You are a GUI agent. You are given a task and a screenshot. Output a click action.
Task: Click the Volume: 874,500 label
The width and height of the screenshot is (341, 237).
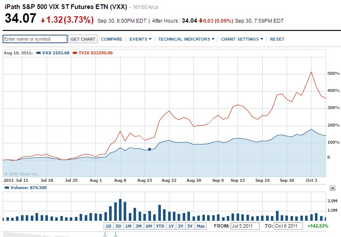click(x=29, y=188)
